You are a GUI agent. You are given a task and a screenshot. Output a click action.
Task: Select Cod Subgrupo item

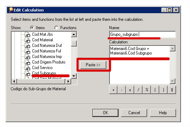click(44, 73)
